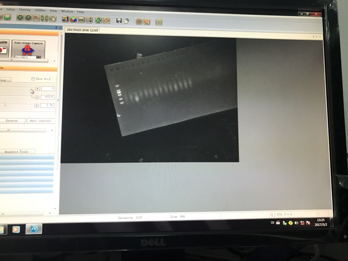The height and width of the screenshot is (261, 348).
Task: Click the volume speaker tray icon
Action: [296, 223]
